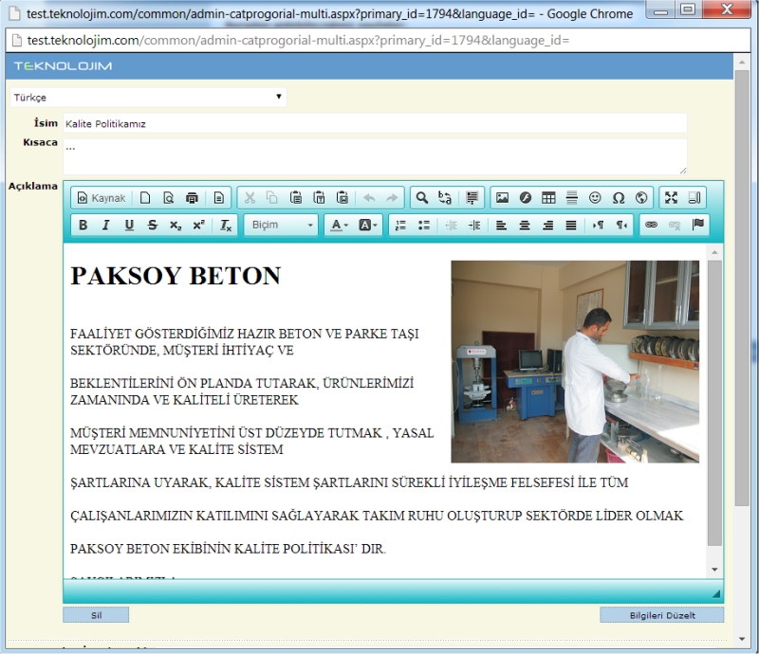Screen dimensions: 759x654
Task: Decrease the indent
Action: click(452, 225)
